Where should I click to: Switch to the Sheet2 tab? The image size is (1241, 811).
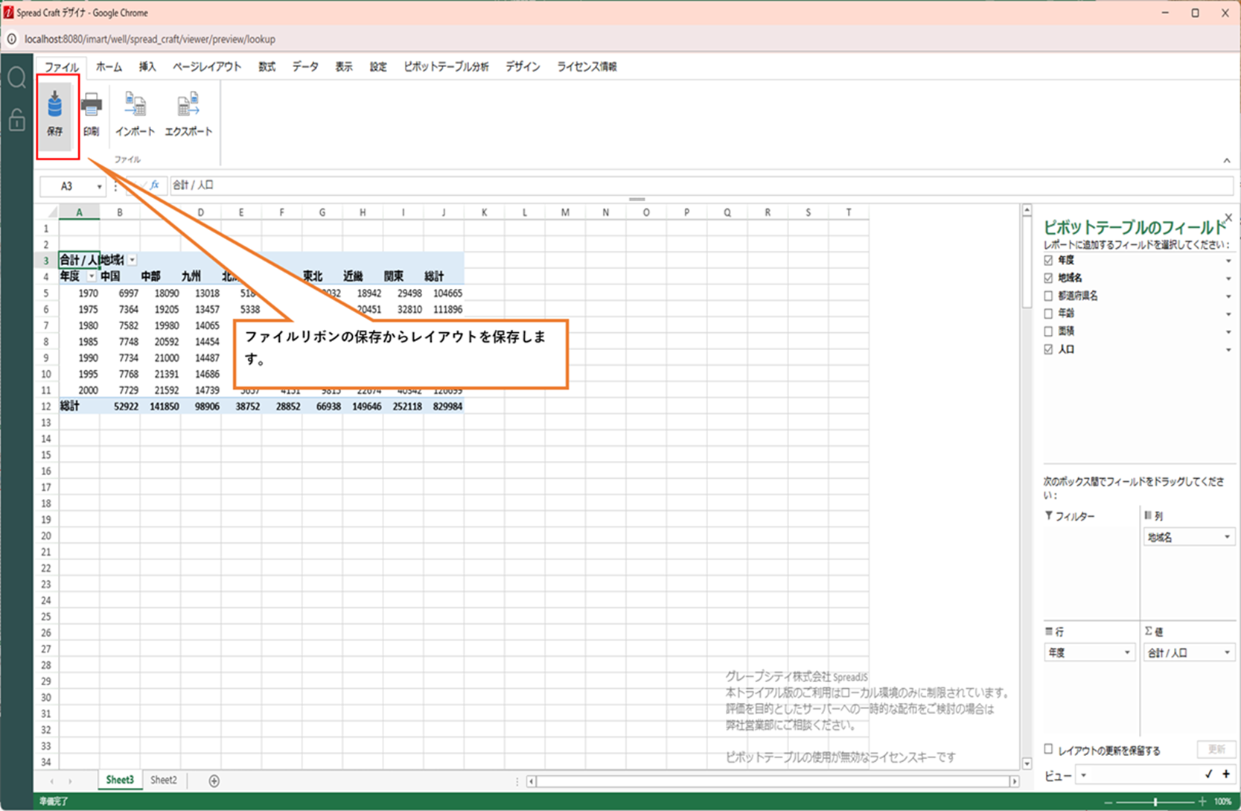[164, 780]
